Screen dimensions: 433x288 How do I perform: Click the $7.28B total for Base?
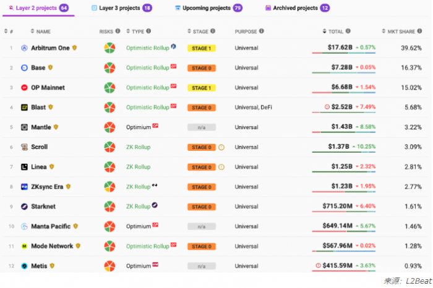pos(342,67)
